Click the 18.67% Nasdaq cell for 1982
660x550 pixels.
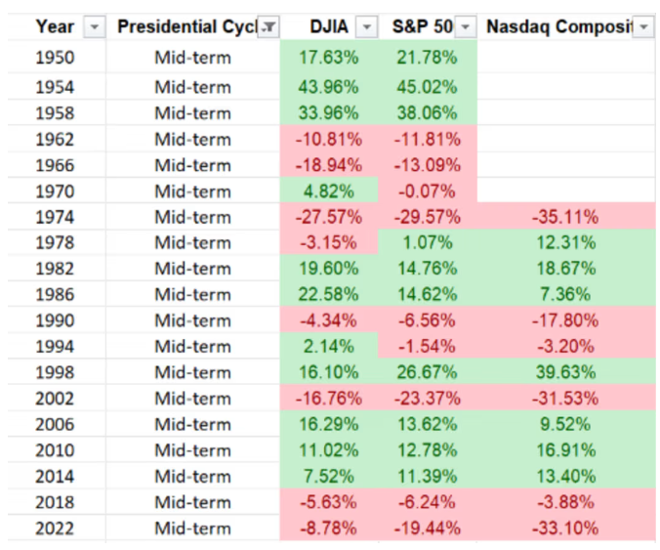566,269
